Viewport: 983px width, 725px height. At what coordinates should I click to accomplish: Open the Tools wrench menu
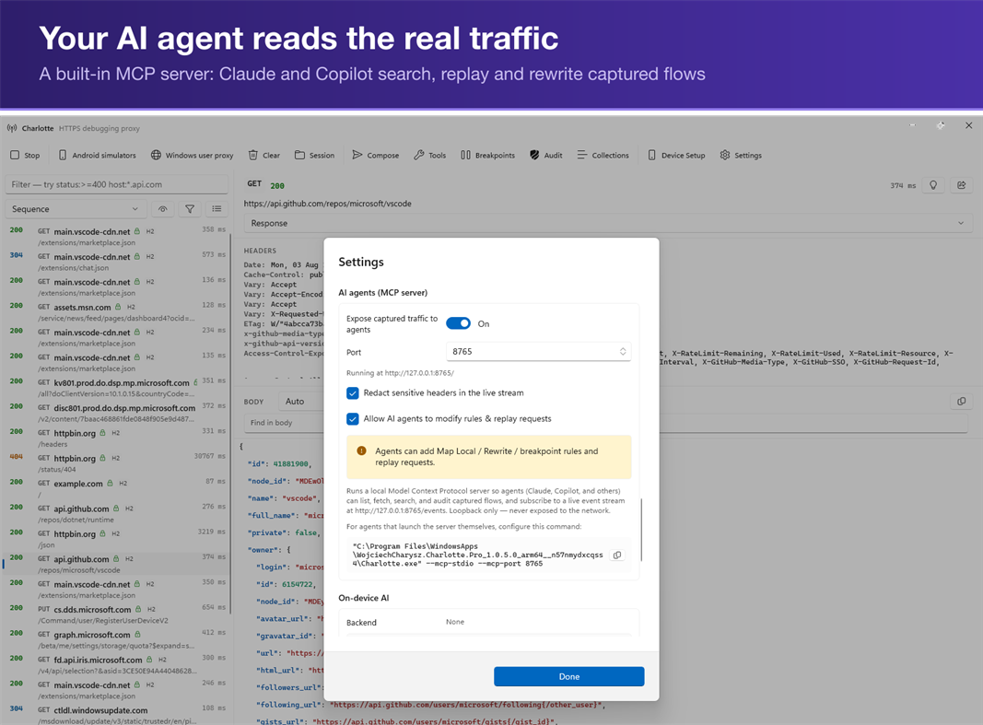[x=430, y=156]
